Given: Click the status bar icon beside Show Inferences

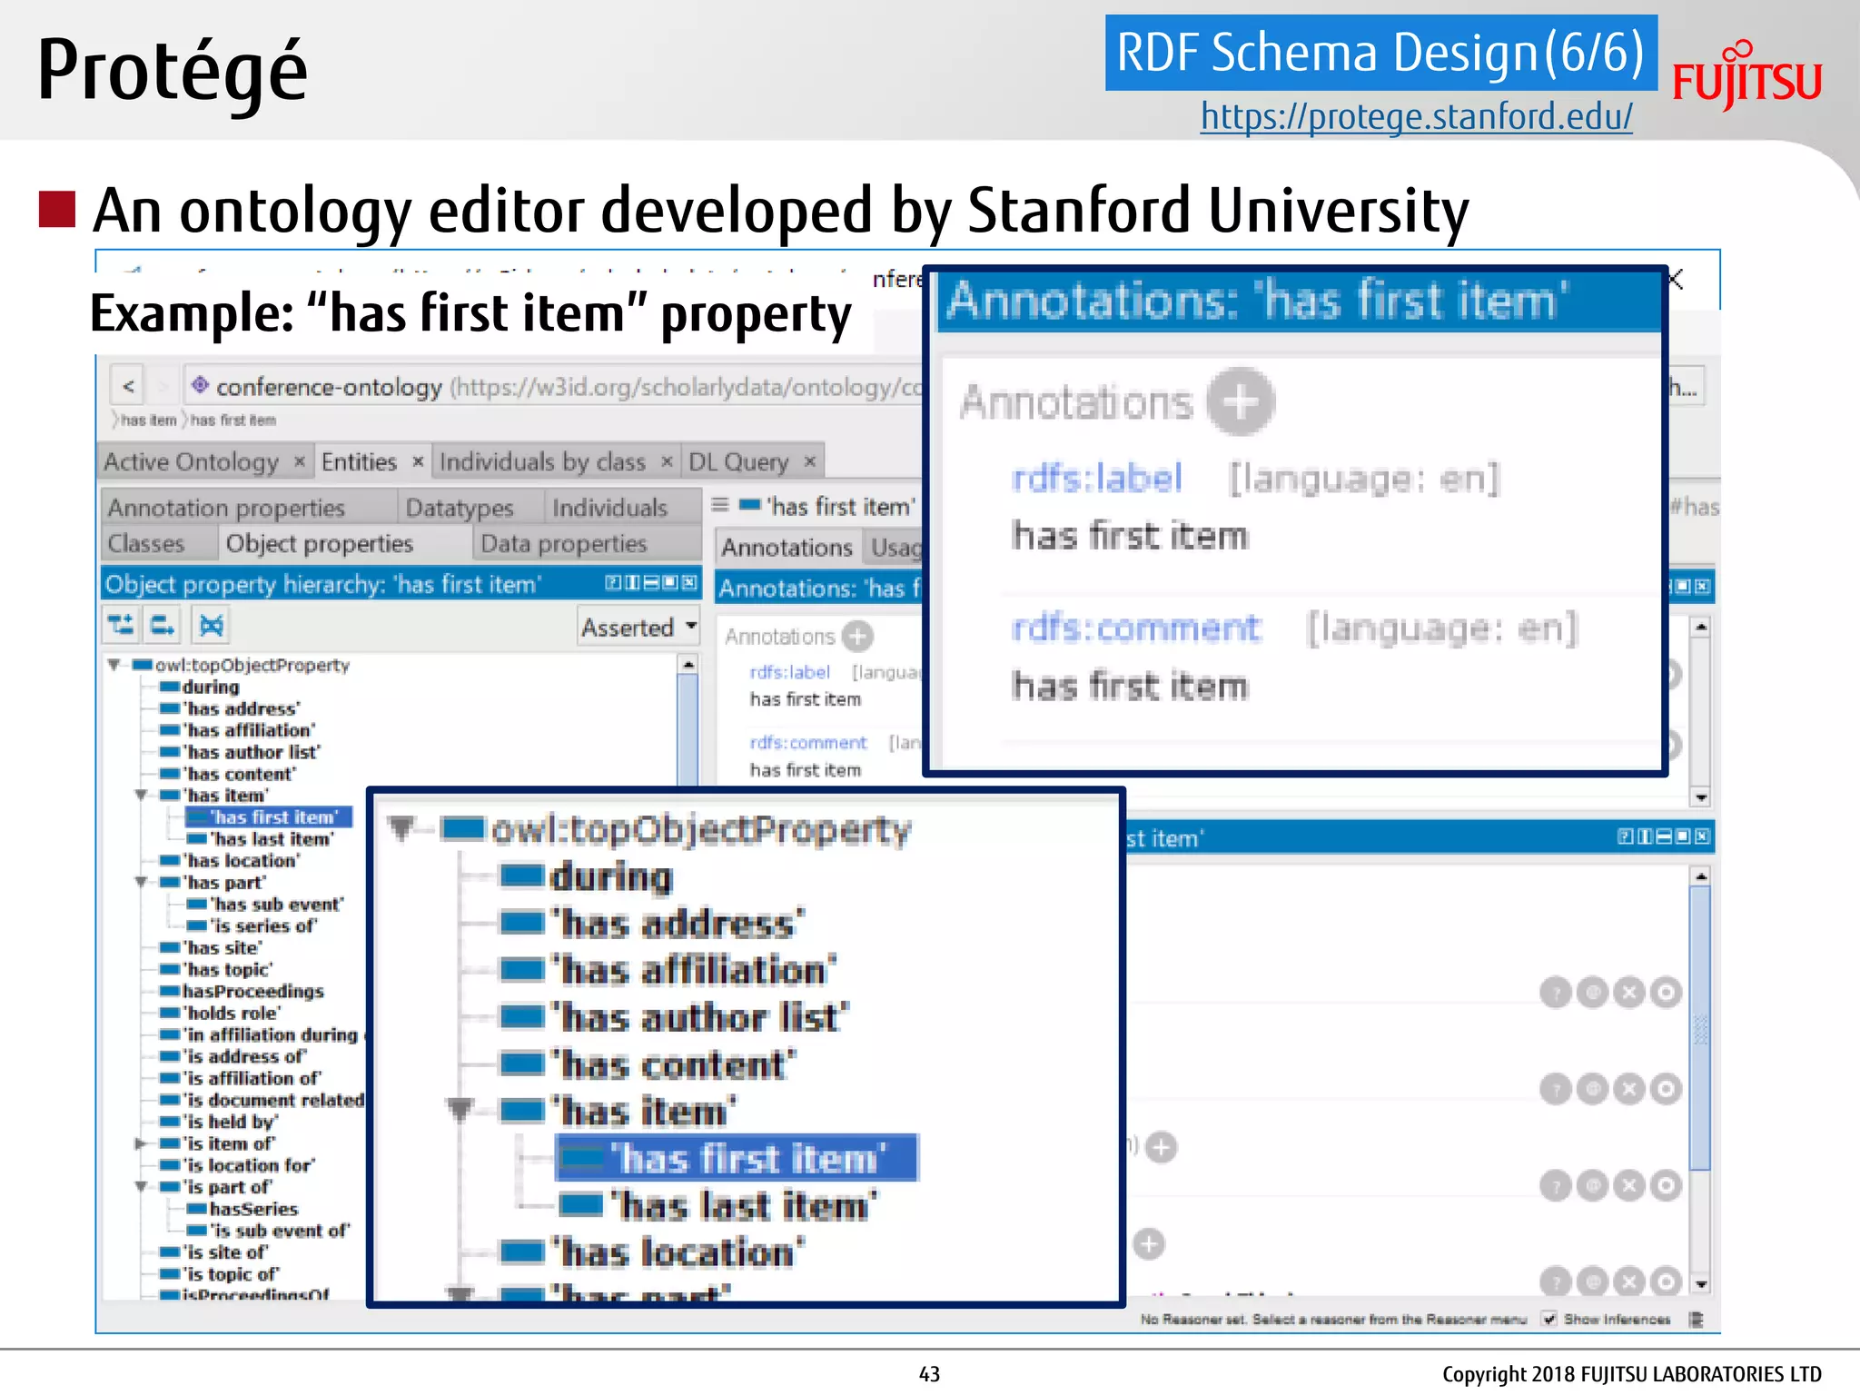Looking at the screenshot, I should pos(1695,1319).
